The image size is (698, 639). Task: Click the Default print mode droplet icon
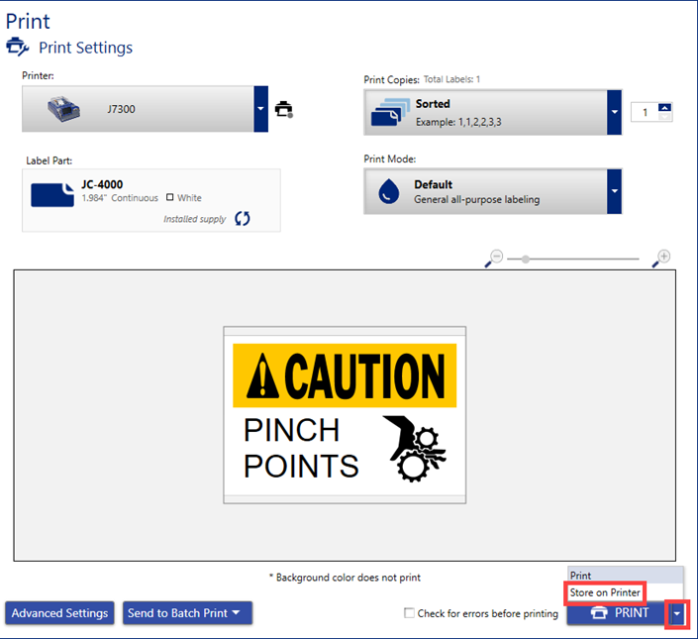point(388,191)
